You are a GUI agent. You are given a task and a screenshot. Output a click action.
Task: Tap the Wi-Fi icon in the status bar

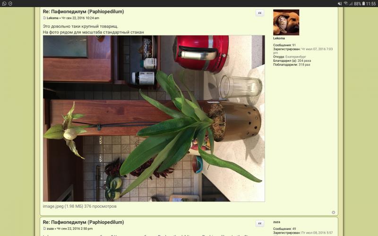click(345, 3)
